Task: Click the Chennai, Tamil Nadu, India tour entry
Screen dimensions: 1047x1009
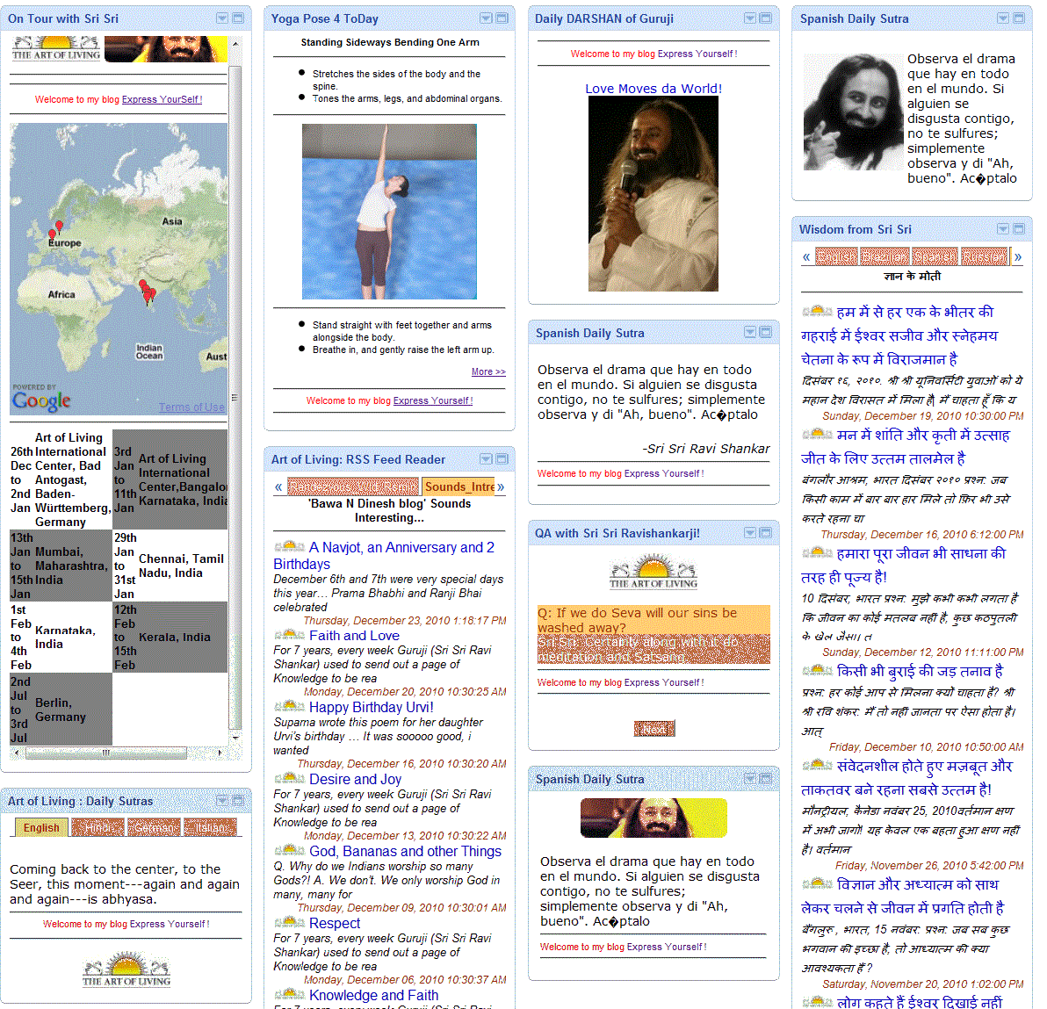Action: (170, 566)
